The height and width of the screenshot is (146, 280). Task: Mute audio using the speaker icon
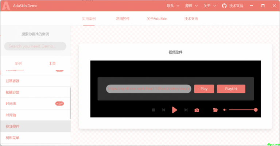(225, 110)
